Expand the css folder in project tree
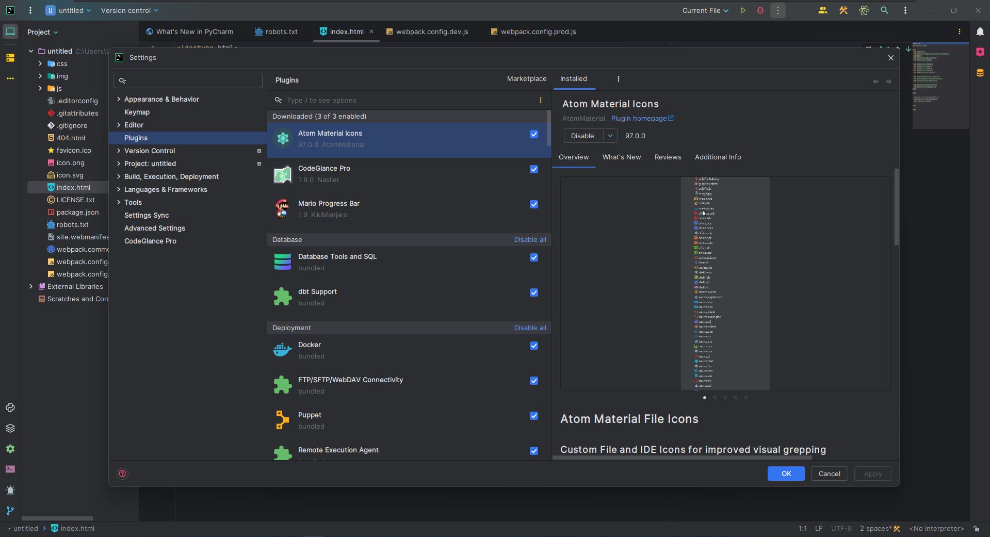Image resolution: width=990 pixels, height=537 pixels. point(40,63)
